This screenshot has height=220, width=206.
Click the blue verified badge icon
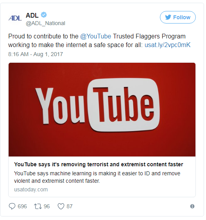(44, 15)
